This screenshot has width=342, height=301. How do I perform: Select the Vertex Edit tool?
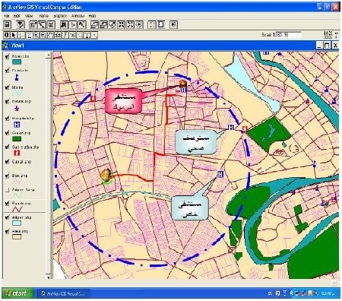pos(21,35)
